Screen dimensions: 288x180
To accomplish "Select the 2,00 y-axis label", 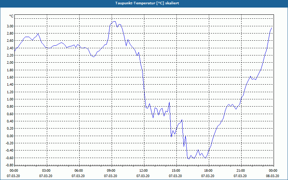I will tap(10, 63).
